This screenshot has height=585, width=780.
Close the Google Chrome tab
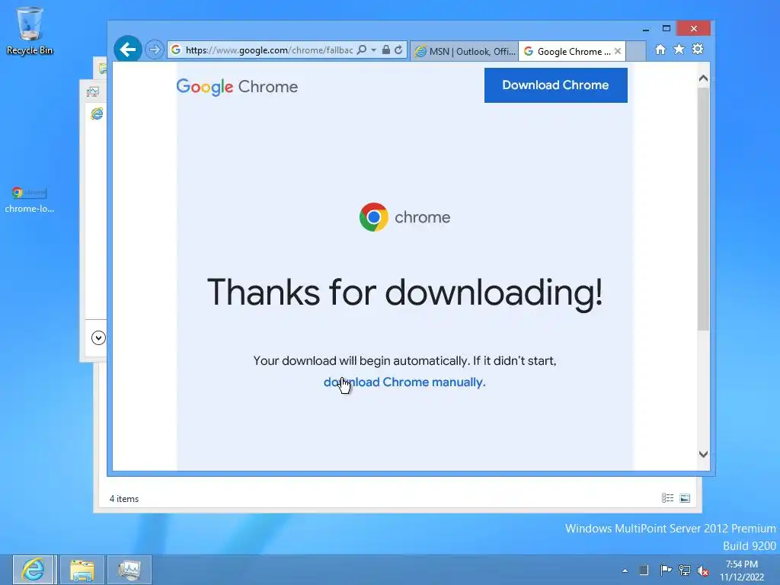(x=618, y=51)
